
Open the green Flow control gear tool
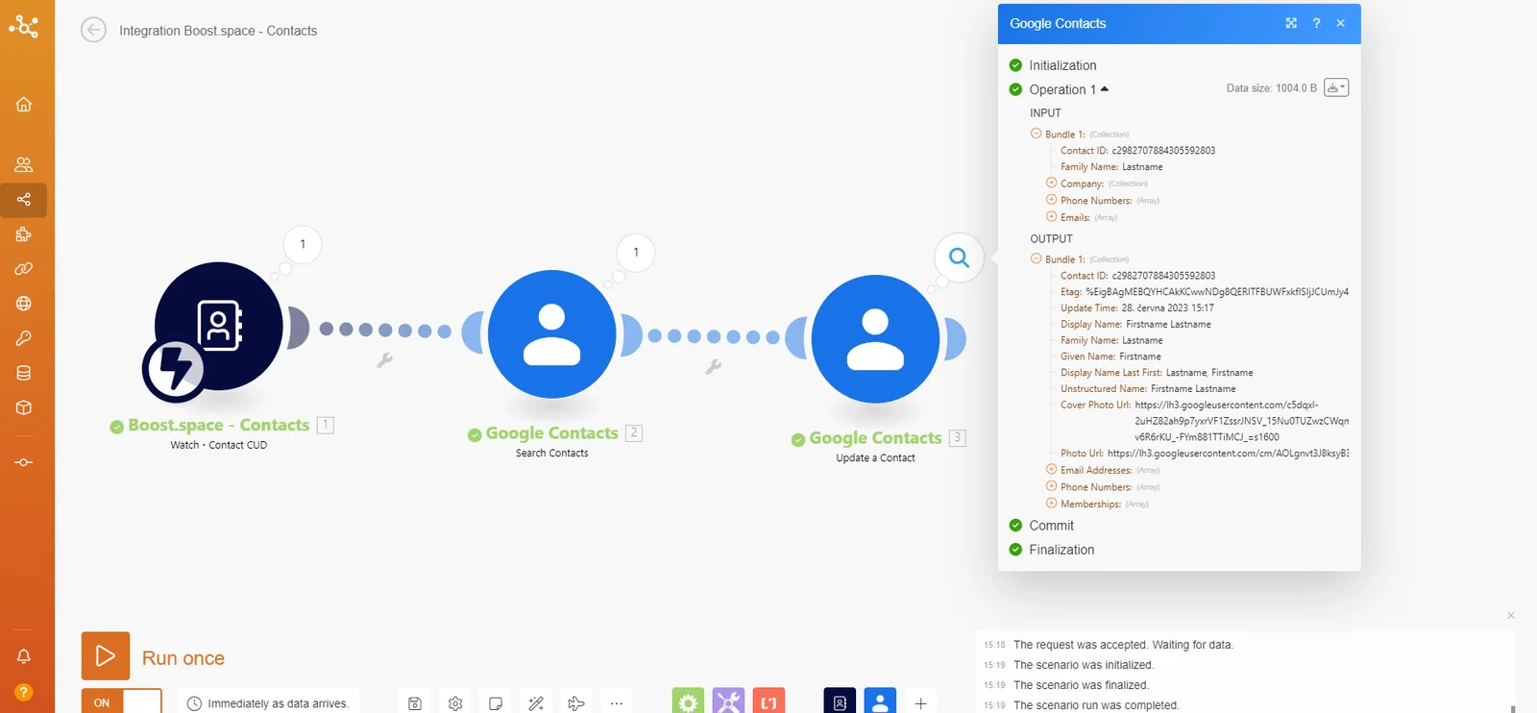[x=688, y=701]
